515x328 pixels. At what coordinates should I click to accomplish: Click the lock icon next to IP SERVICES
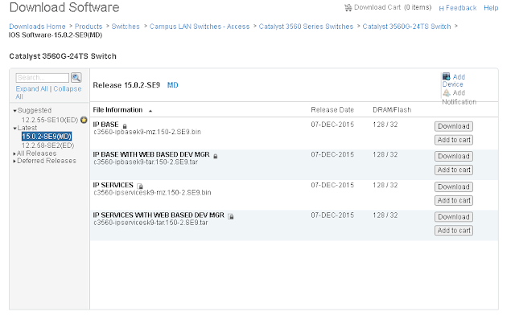tap(140, 187)
